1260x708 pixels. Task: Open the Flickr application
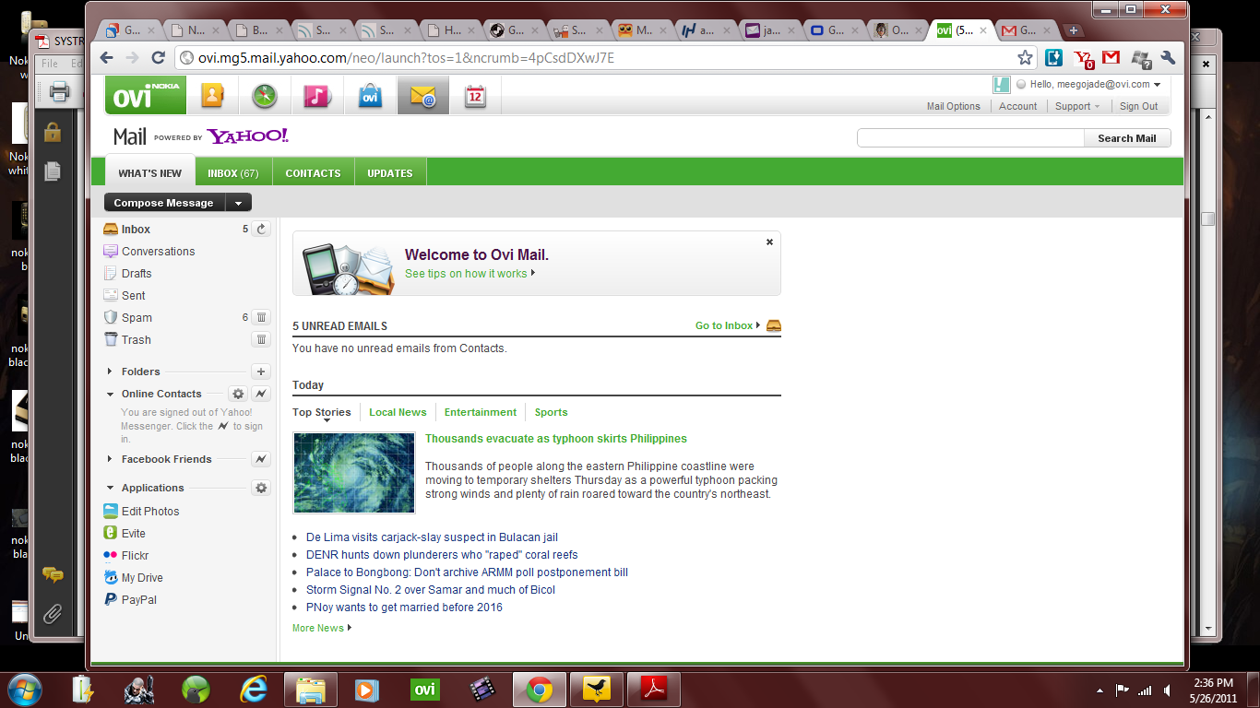(126, 555)
